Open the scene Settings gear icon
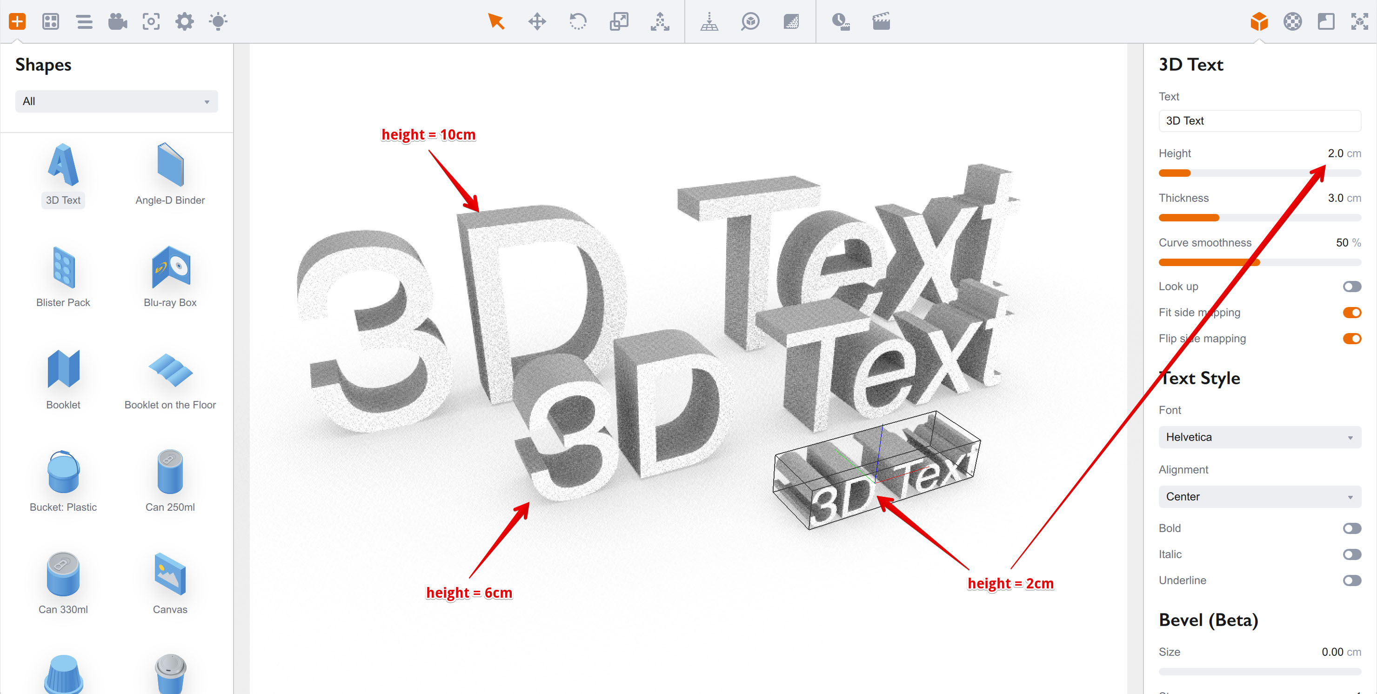 [x=184, y=21]
